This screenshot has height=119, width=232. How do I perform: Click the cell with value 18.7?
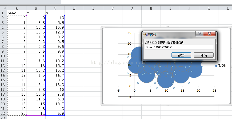pos(55,104)
